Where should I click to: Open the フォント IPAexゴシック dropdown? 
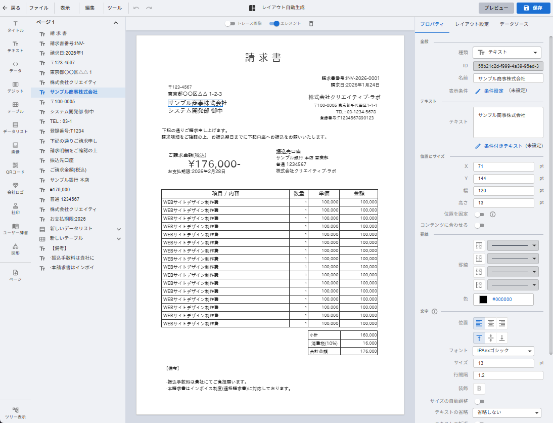[503, 351]
